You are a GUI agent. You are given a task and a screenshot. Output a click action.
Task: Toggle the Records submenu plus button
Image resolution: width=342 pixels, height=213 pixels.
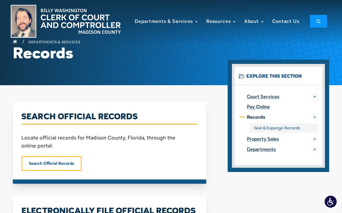315,117
